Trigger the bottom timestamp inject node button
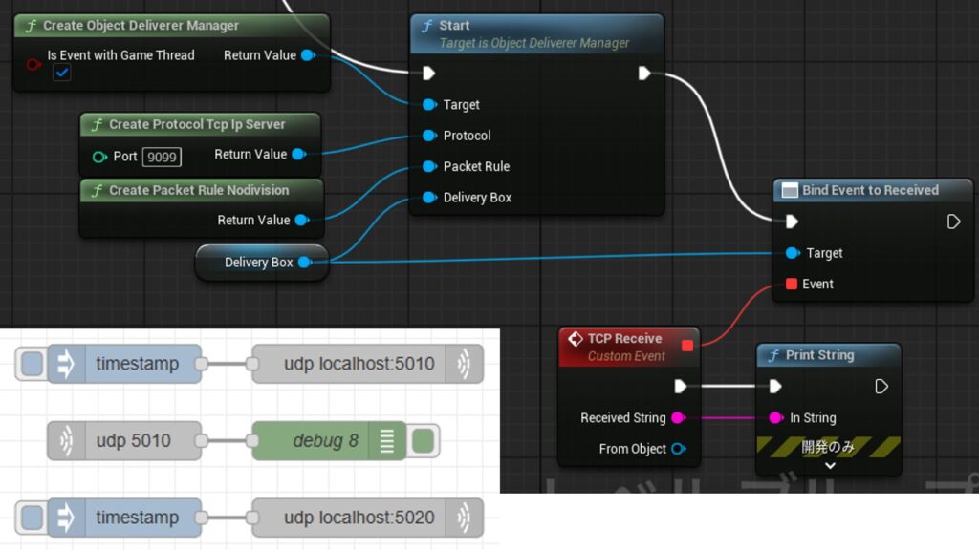Viewport: 979px width, 550px height. tap(33, 518)
